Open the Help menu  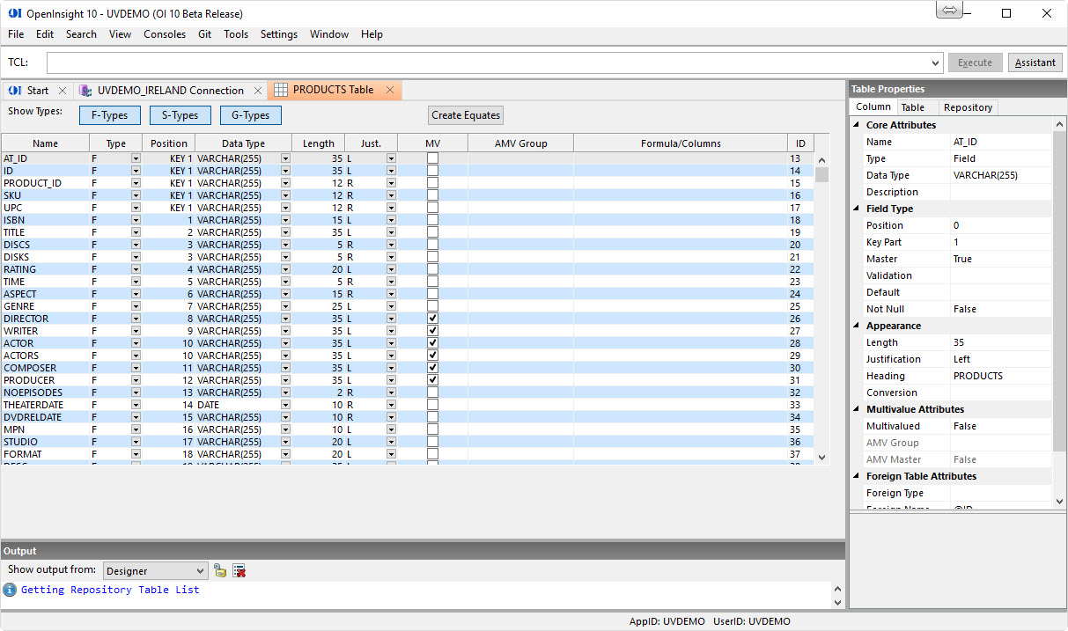[x=372, y=34]
